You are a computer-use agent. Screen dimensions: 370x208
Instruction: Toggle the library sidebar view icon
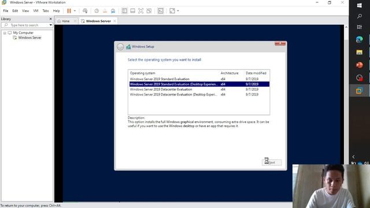124,11
